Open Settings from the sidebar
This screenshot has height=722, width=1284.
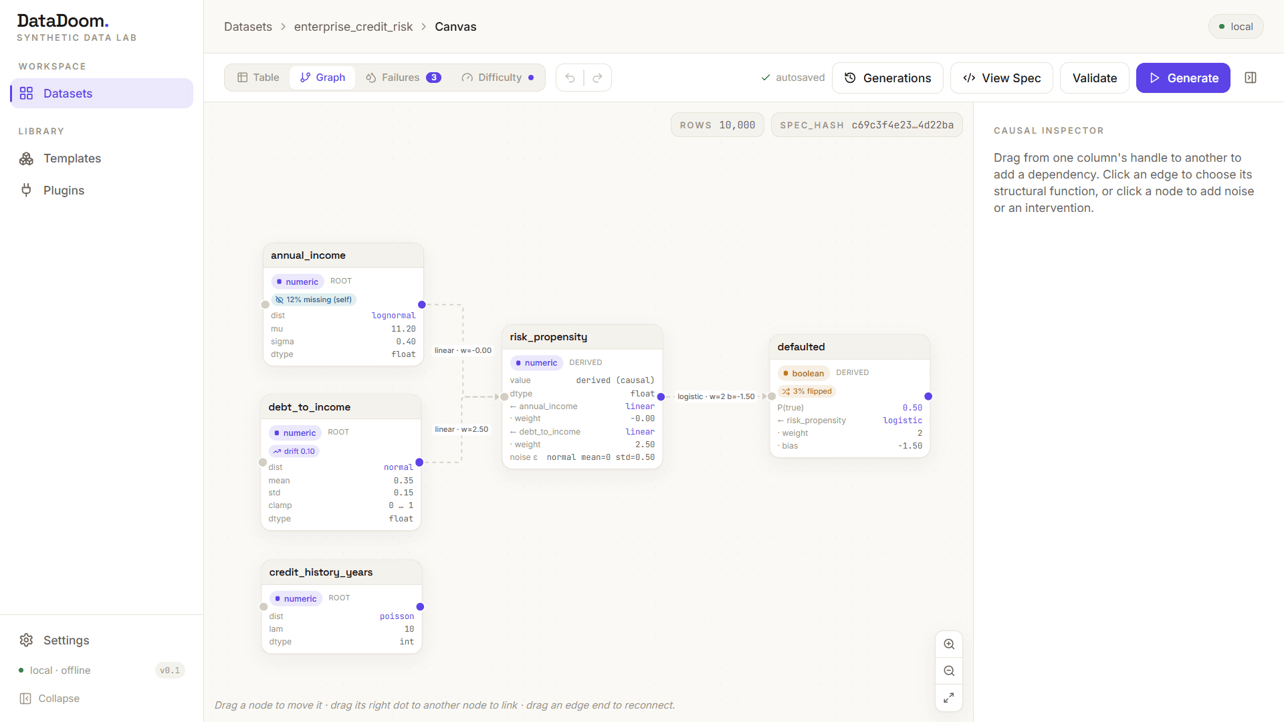tap(102, 640)
